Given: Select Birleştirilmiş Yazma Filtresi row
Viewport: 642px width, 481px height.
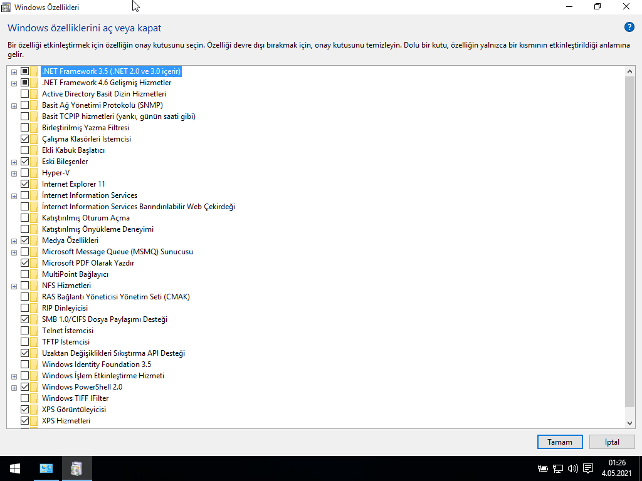Looking at the screenshot, I should (85, 128).
